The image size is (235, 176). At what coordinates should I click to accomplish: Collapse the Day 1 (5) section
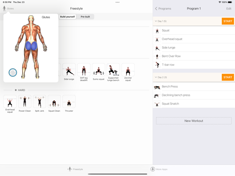(156, 21)
